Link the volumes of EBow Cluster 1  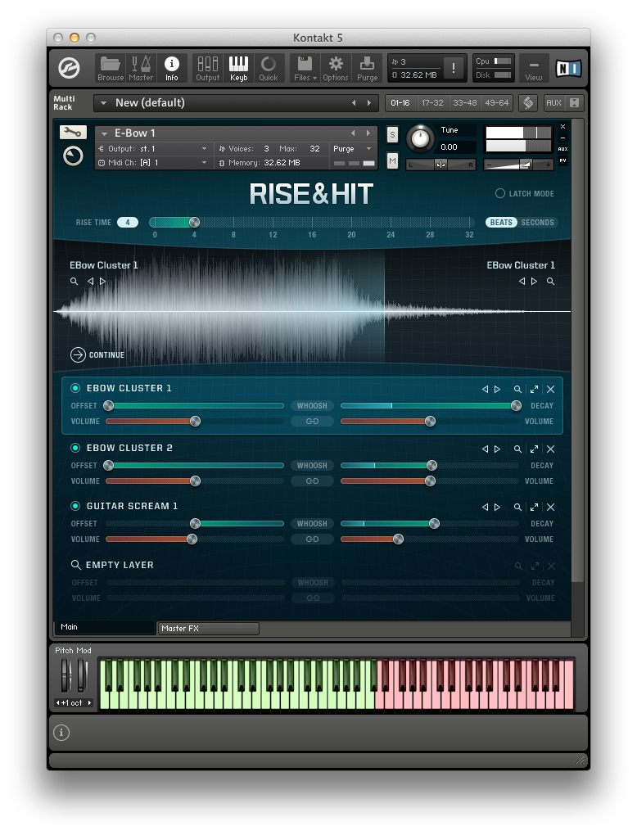coord(312,422)
